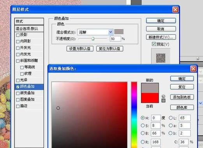Enable the 图案叠加 checkbox
This screenshot has width=203, height=148.
(x=18, y=100)
